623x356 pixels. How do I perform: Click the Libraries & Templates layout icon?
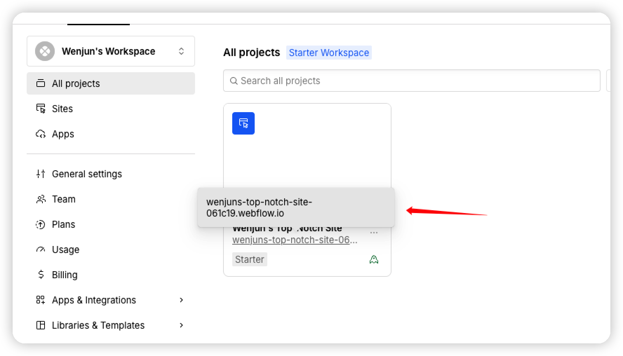pos(41,325)
